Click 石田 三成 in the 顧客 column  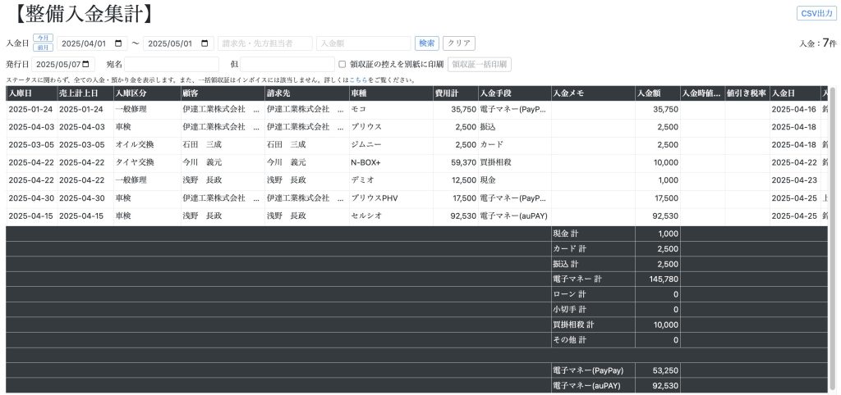tap(223, 144)
